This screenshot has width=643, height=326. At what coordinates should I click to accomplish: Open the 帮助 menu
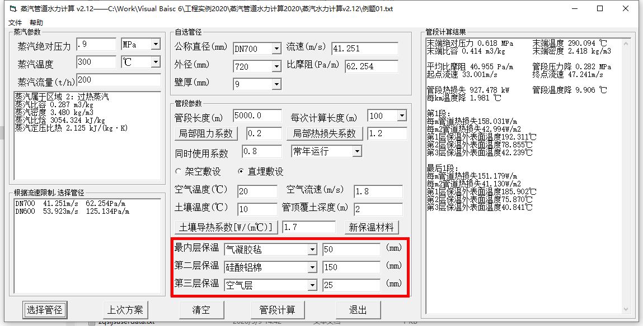coord(36,23)
